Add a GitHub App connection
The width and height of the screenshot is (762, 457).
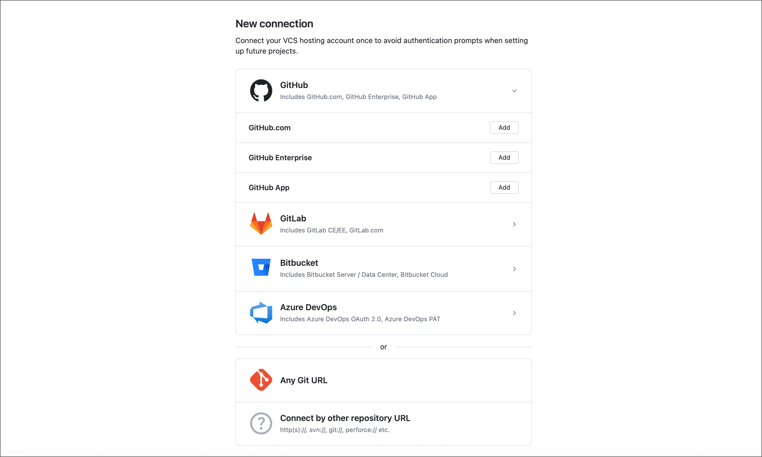tap(504, 187)
